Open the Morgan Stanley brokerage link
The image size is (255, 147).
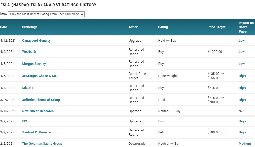tap(34, 64)
